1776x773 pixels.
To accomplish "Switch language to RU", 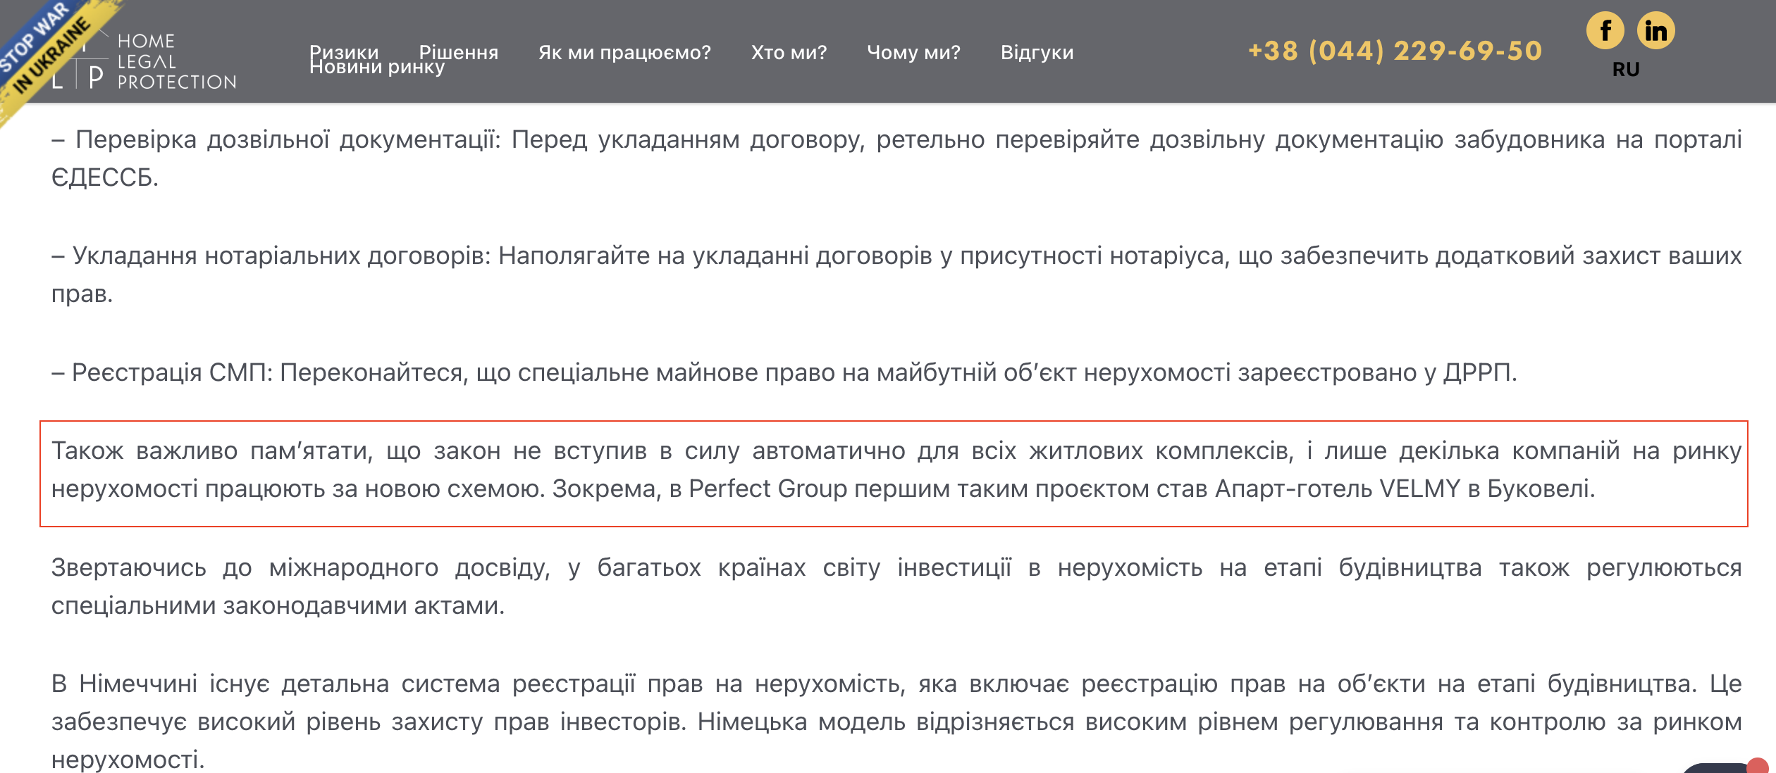I will [x=1626, y=69].
